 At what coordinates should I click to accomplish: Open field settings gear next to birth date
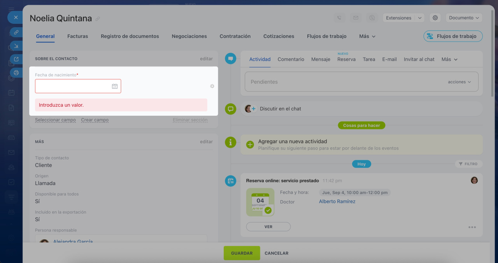pos(212,86)
